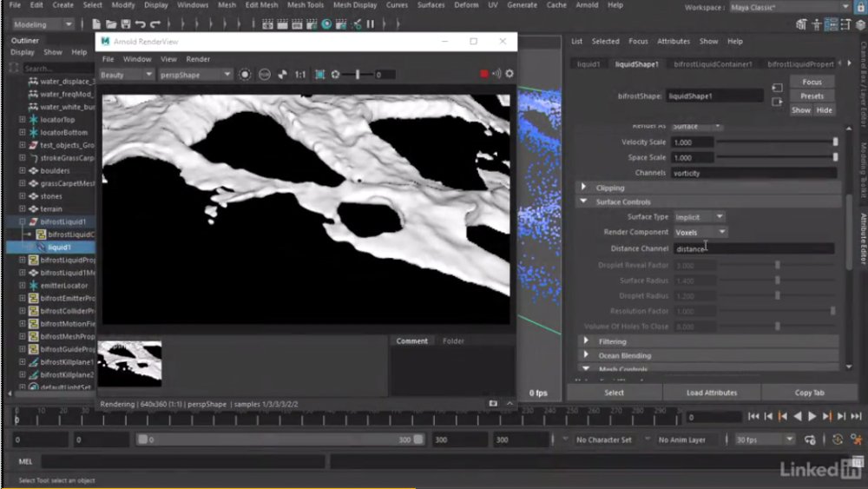Screen dimensions: 868x489
Task: Click the Save Scene floppy disk icon
Action: click(126, 24)
